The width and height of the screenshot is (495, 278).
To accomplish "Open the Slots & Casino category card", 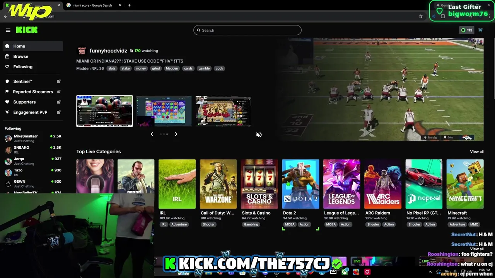I will (x=259, y=184).
